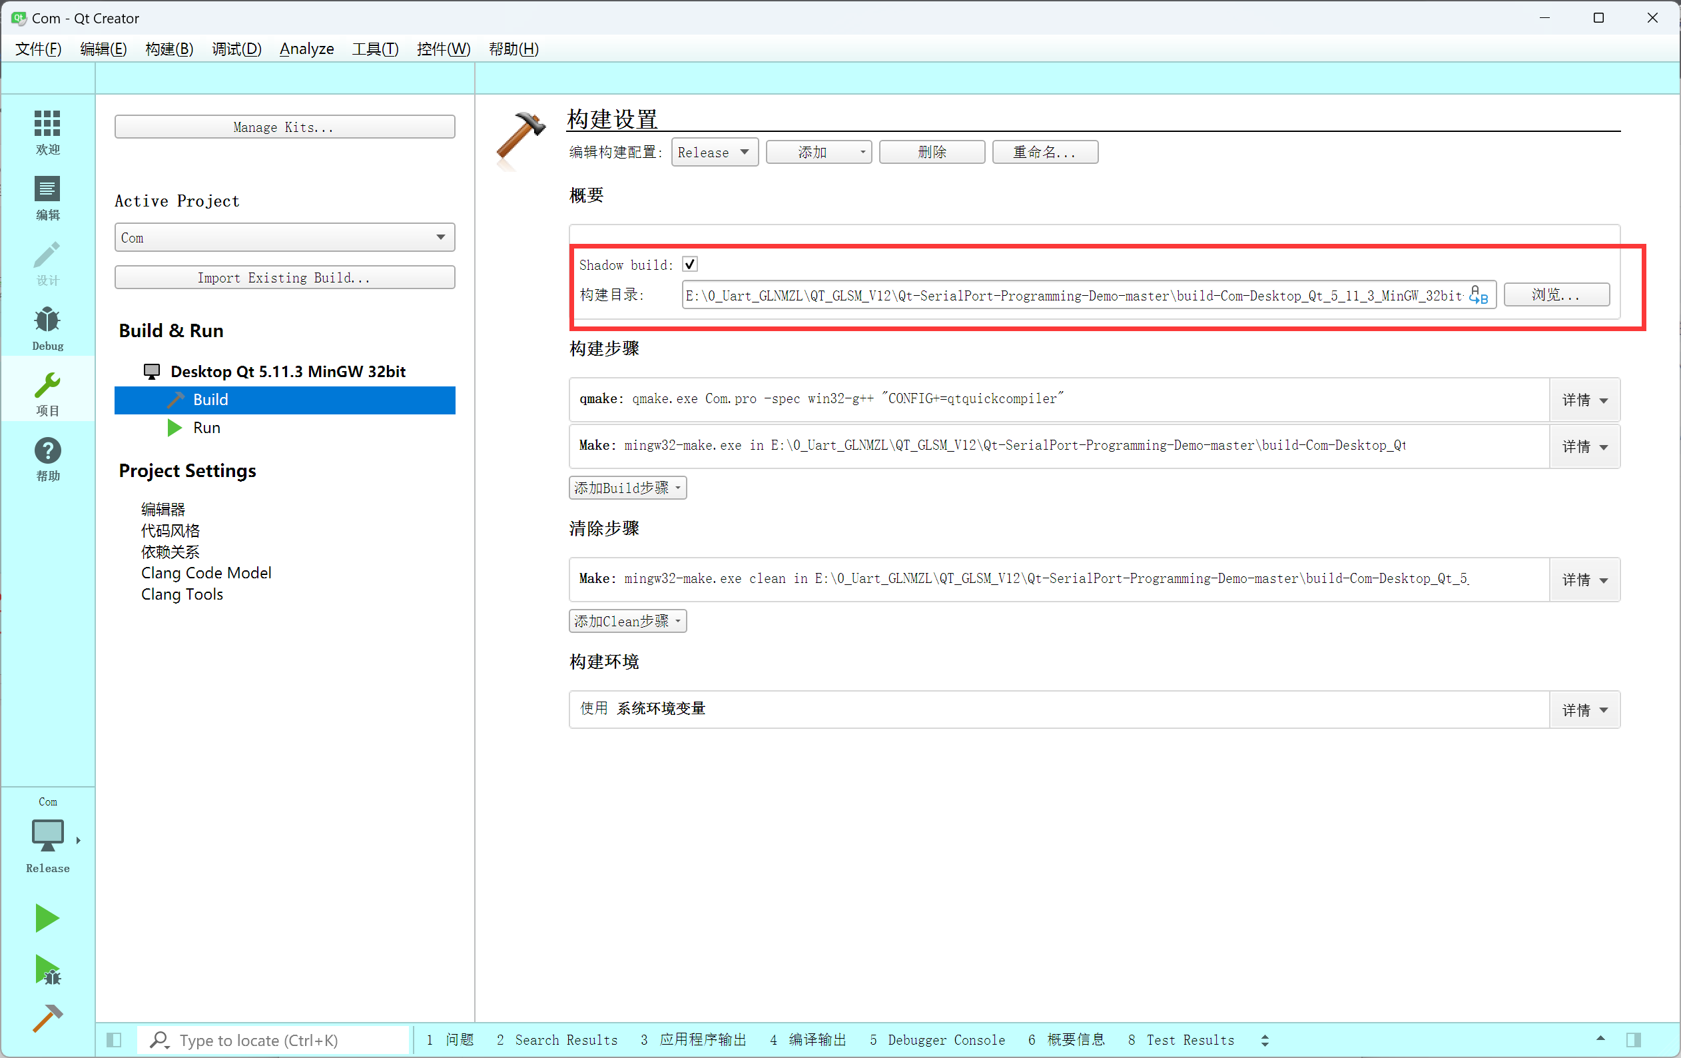Click the 重命名... (Rename) button
Screen dimensions: 1681x1058
pos(1045,153)
